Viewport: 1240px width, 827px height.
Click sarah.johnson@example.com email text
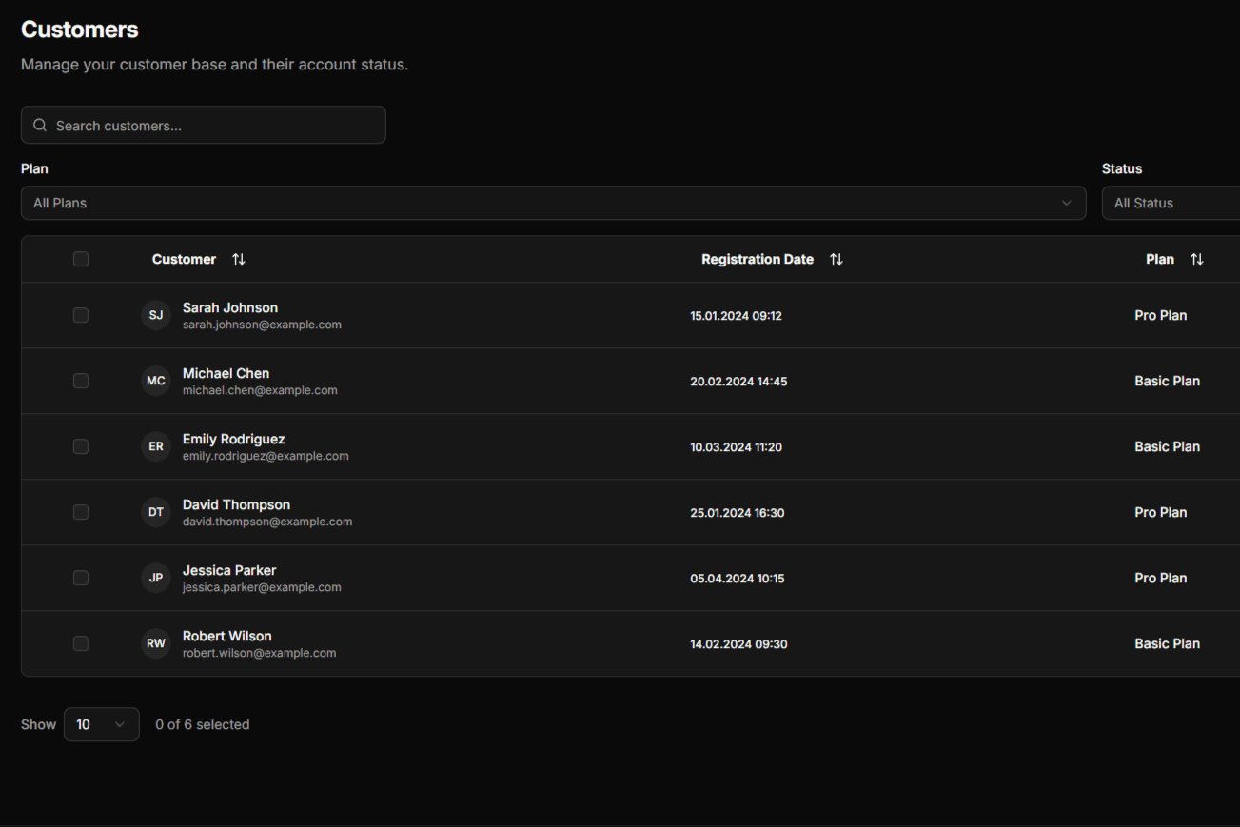click(262, 325)
